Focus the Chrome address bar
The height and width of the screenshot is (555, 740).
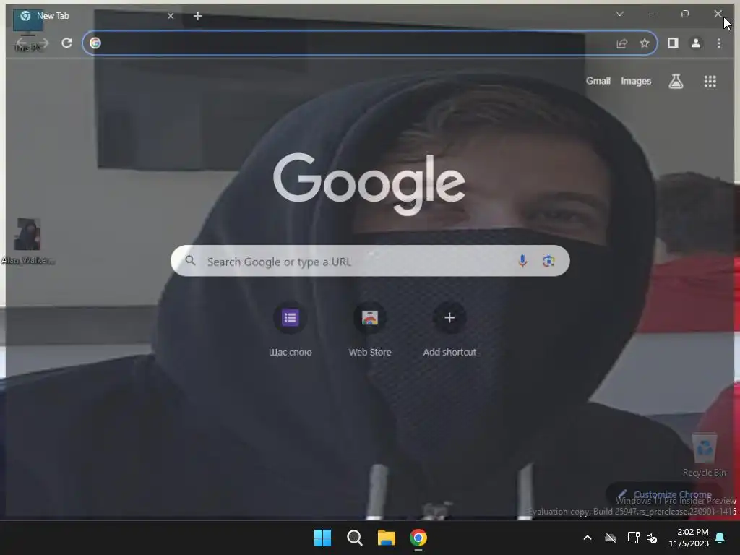[369, 43]
